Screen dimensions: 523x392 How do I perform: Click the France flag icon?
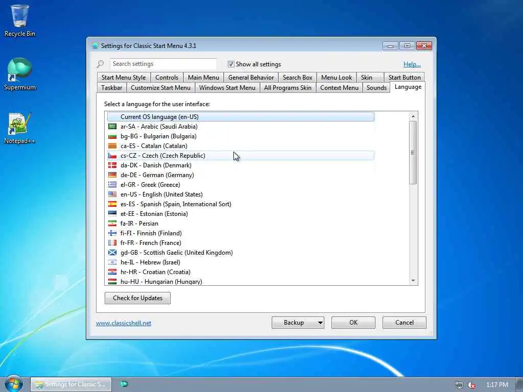(x=112, y=242)
